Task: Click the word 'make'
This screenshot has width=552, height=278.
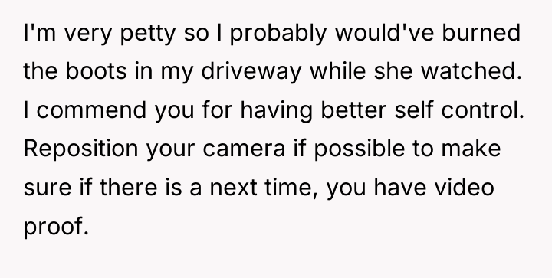Action: tap(471, 149)
